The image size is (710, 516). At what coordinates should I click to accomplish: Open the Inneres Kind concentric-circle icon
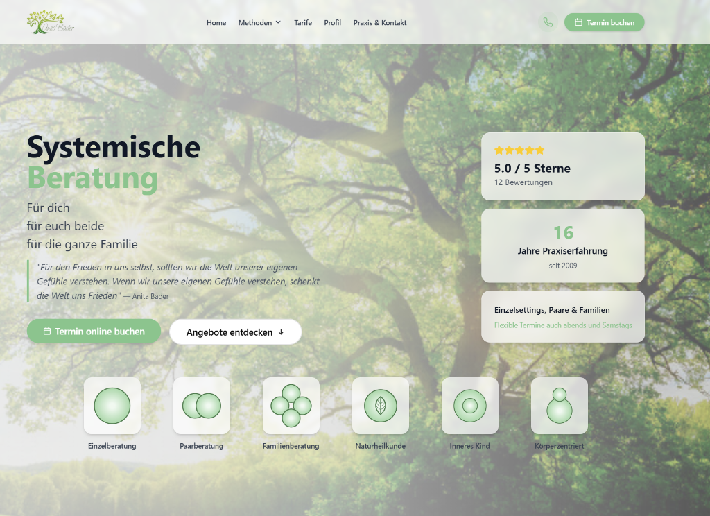[470, 406]
